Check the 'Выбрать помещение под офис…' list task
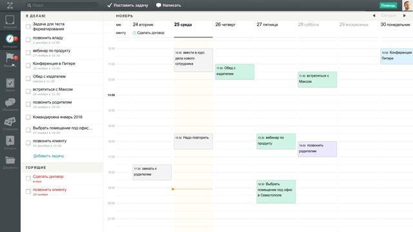This screenshot has height=232, width=413. point(28,130)
